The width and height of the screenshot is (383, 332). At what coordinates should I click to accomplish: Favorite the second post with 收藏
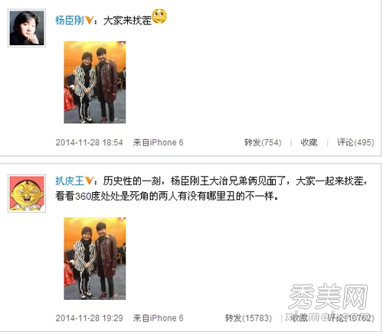[x=299, y=318]
